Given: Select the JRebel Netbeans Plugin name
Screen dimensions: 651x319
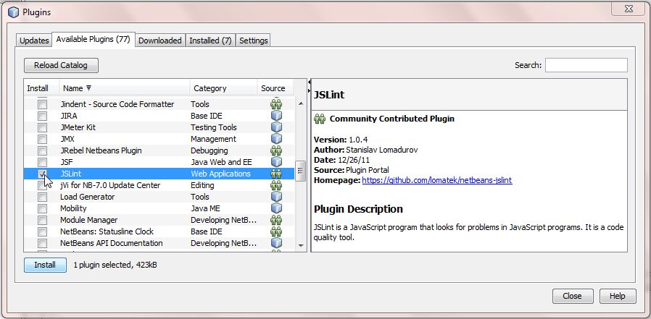Looking at the screenshot, I should [x=101, y=150].
